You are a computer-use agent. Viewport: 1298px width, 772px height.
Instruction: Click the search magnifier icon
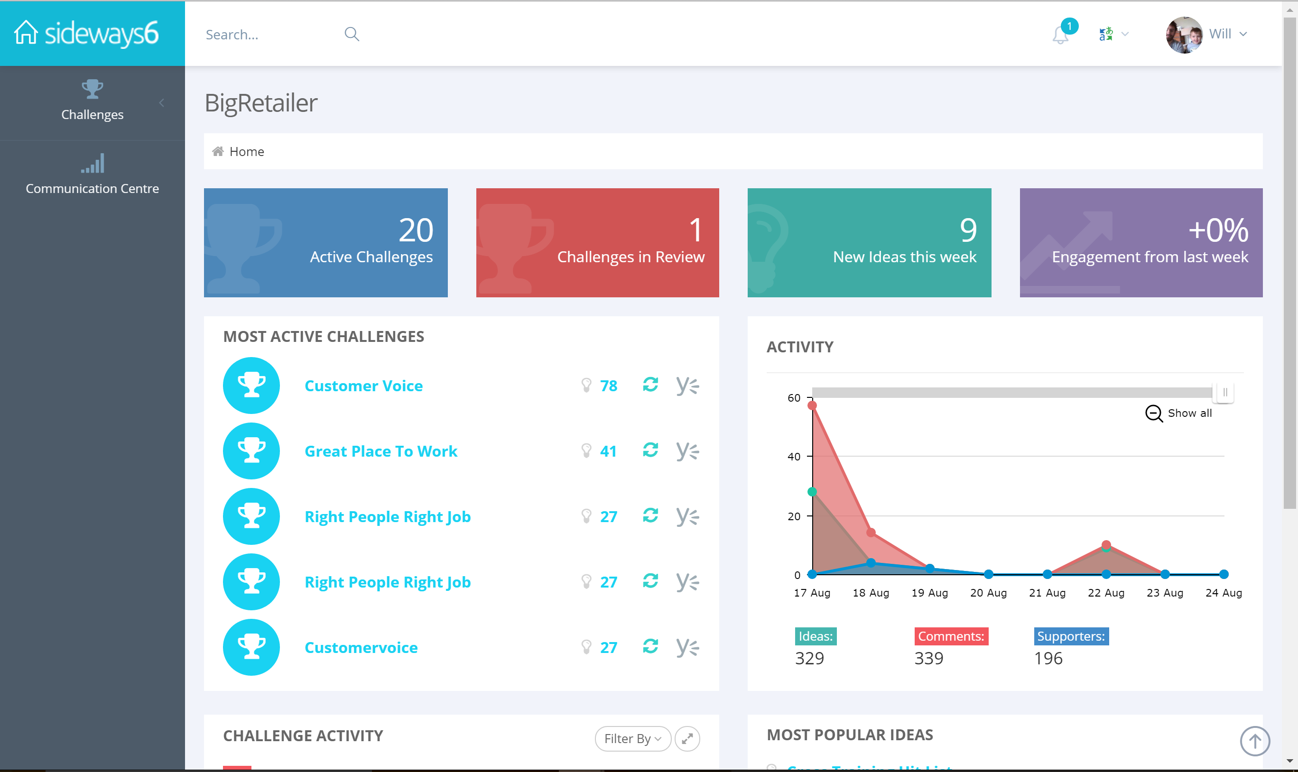(352, 34)
